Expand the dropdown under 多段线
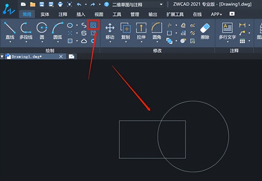 click(26, 42)
